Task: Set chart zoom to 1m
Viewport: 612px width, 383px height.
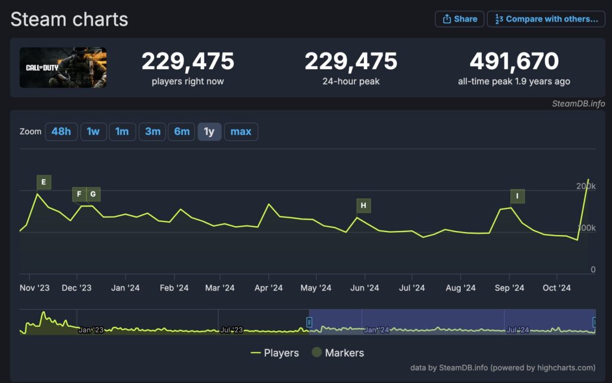Action: (122, 132)
